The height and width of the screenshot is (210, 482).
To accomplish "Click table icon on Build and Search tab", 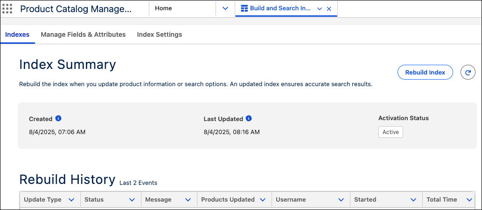I will click(x=244, y=8).
